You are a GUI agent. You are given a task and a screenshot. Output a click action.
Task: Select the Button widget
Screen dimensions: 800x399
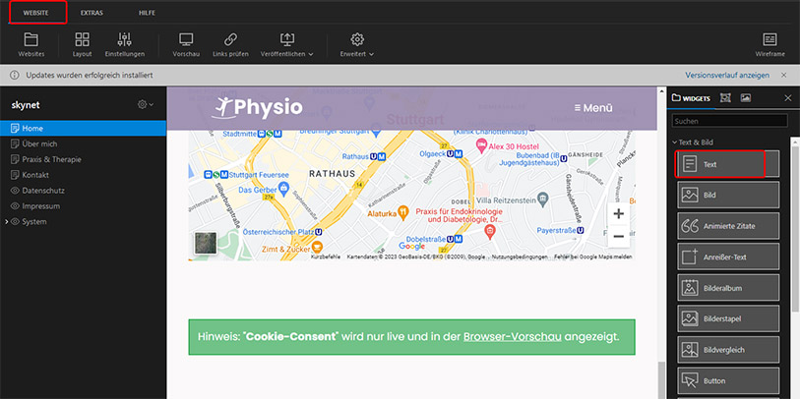(x=728, y=380)
